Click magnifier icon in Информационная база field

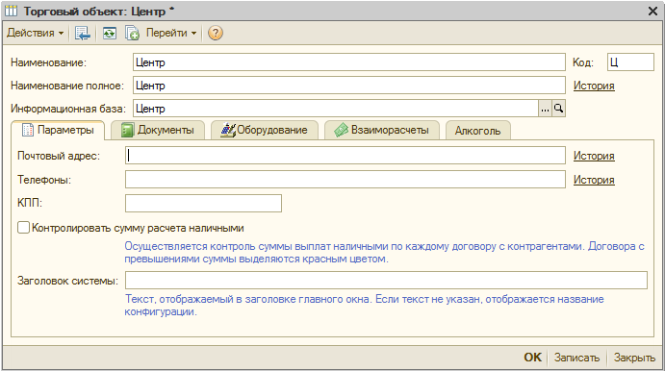point(558,109)
